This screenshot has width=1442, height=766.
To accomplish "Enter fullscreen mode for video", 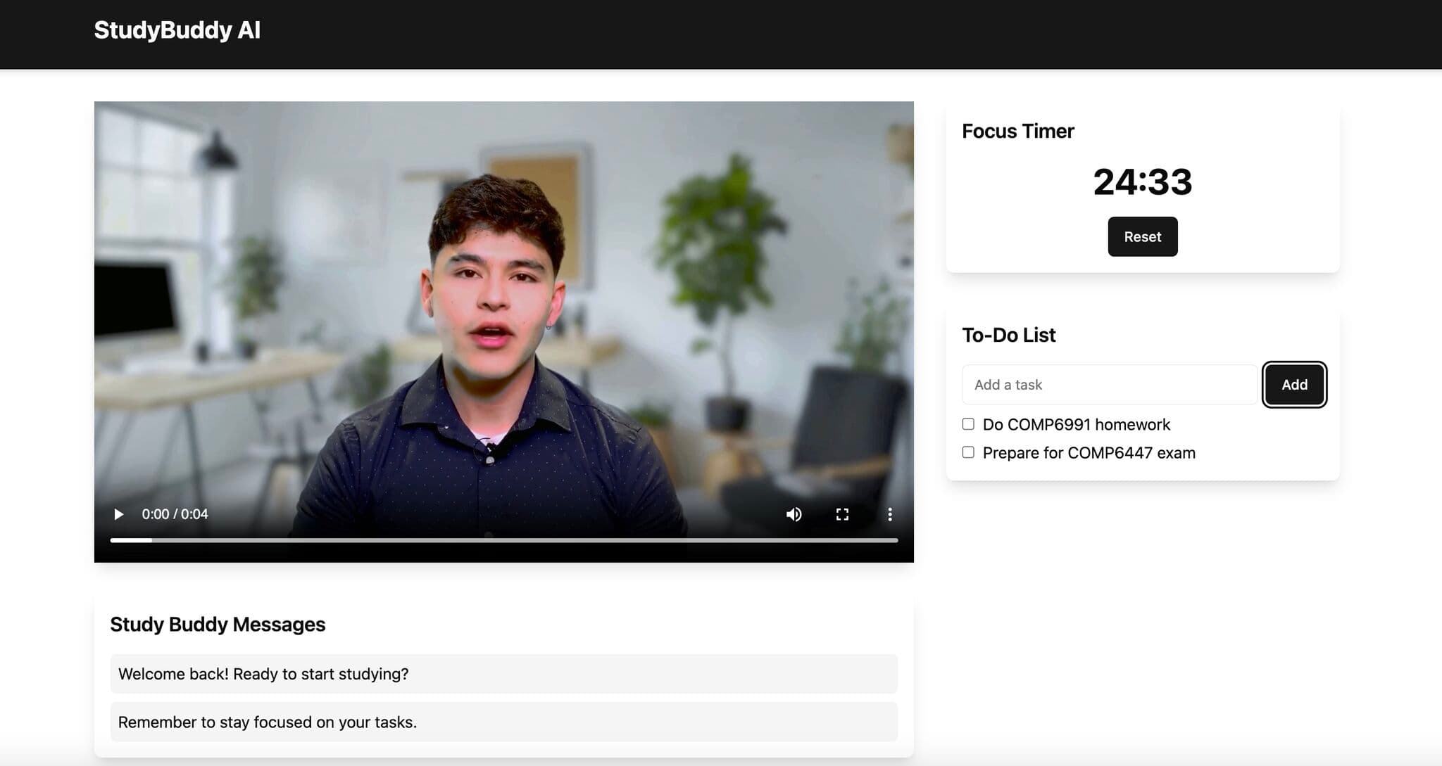I will click(x=840, y=513).
